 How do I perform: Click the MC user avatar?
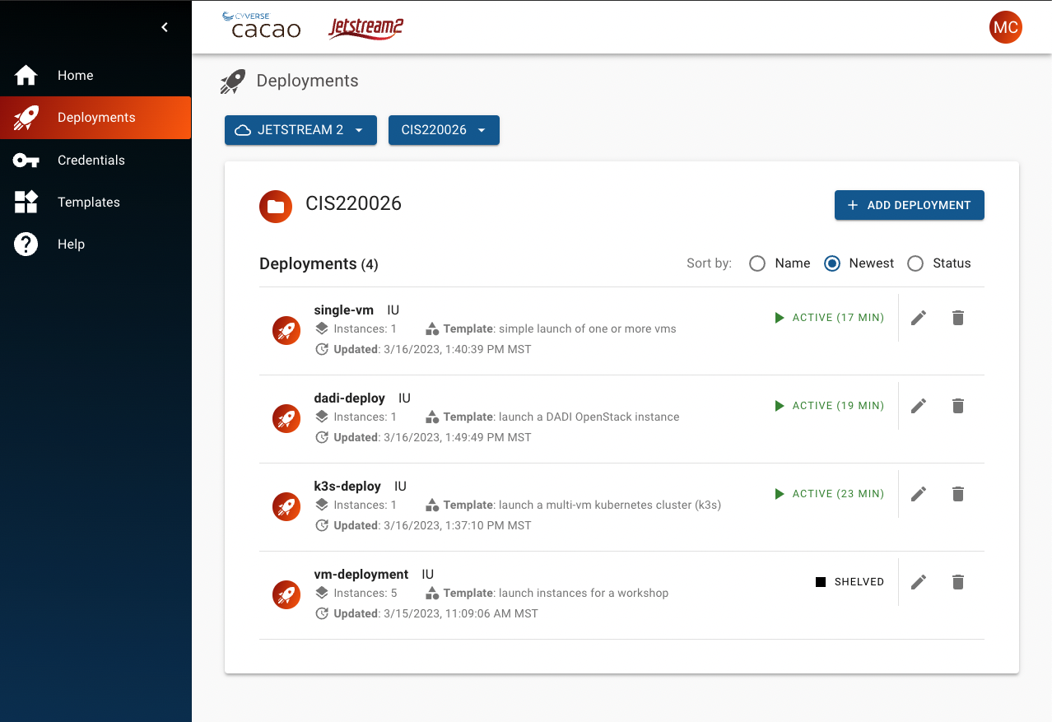[1005, 27]
